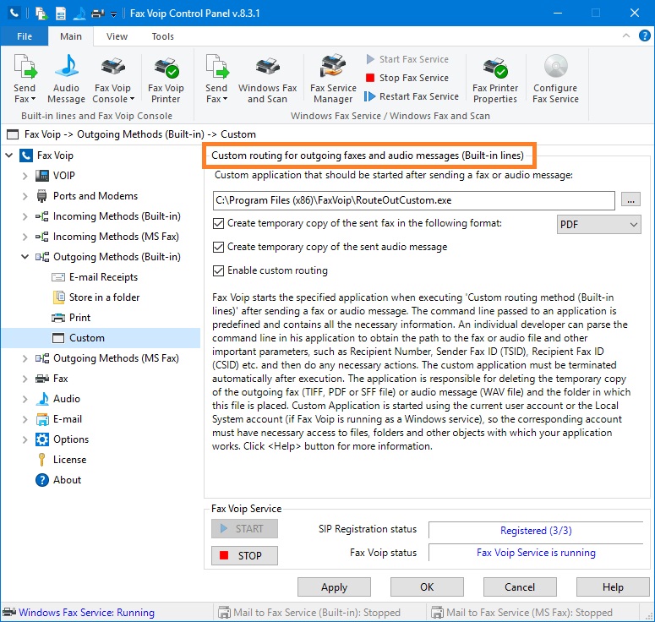Switch to the Tools ribbon tab
655x622 pixels.
pos(163,36)
